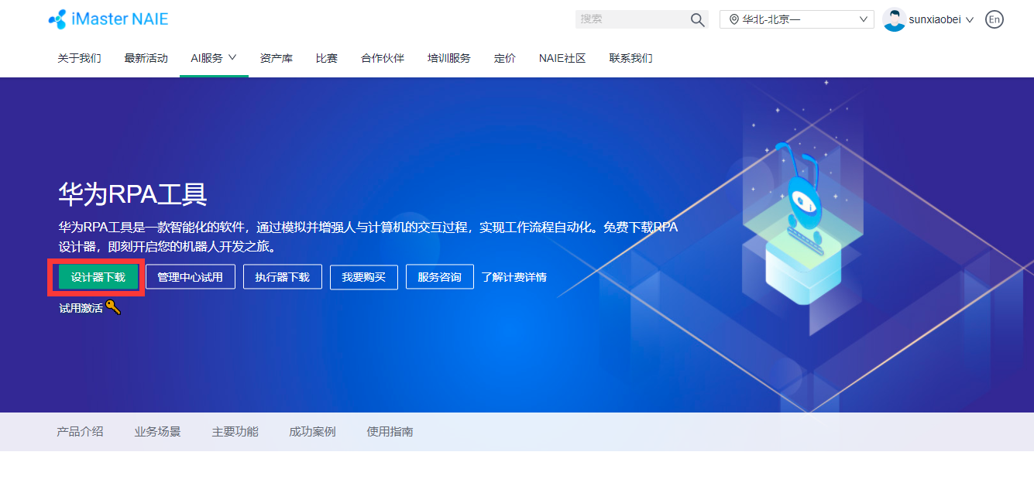The width and height of the screenshot is (1034, 493).
Task: Click the 服务咨询 button
Action: 440,277
